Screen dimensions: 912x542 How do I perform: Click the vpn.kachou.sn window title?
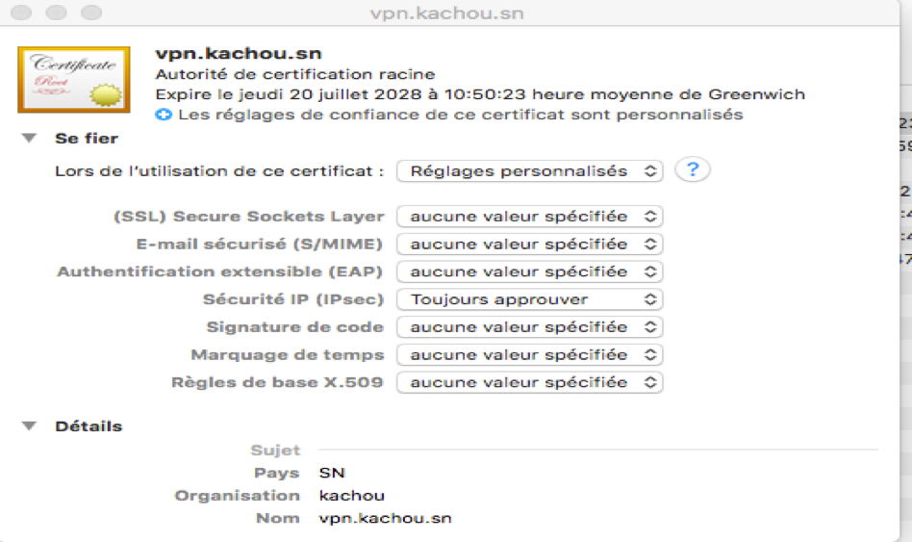click(446, 13)
